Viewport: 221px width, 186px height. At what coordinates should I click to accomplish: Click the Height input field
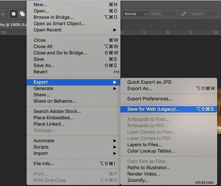pos(211,14)
